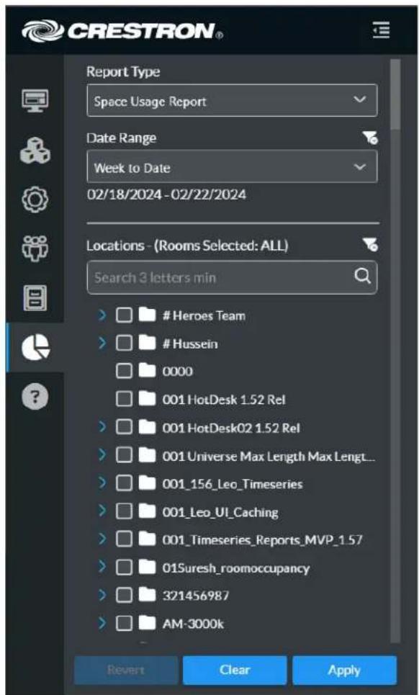Open the cubes/assets sidebar icon

coord(35,151)
